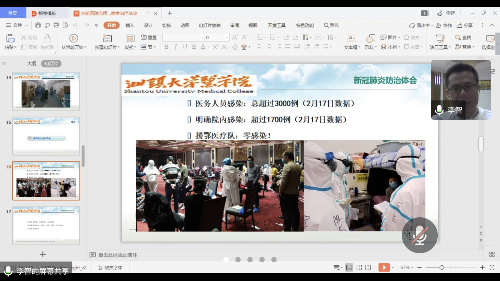The height and width of the screenshot is (281, 500).
Task: Open the 插入 ribbon tab
Action: (x=130, y=25)
